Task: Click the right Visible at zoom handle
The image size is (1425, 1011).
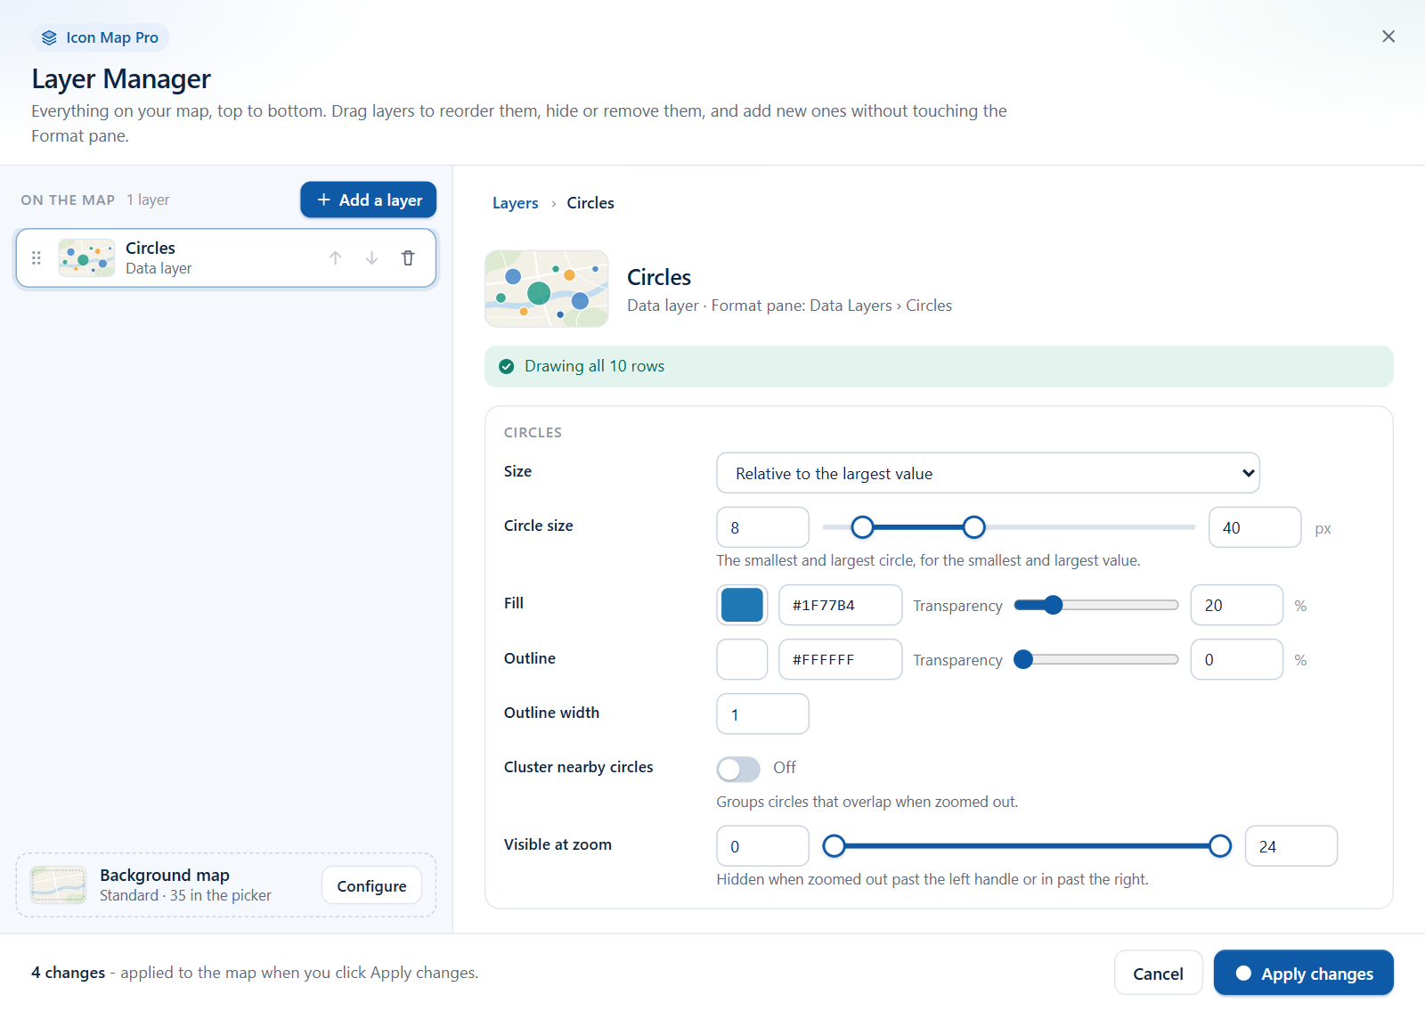Action: tap(1220, 846)
